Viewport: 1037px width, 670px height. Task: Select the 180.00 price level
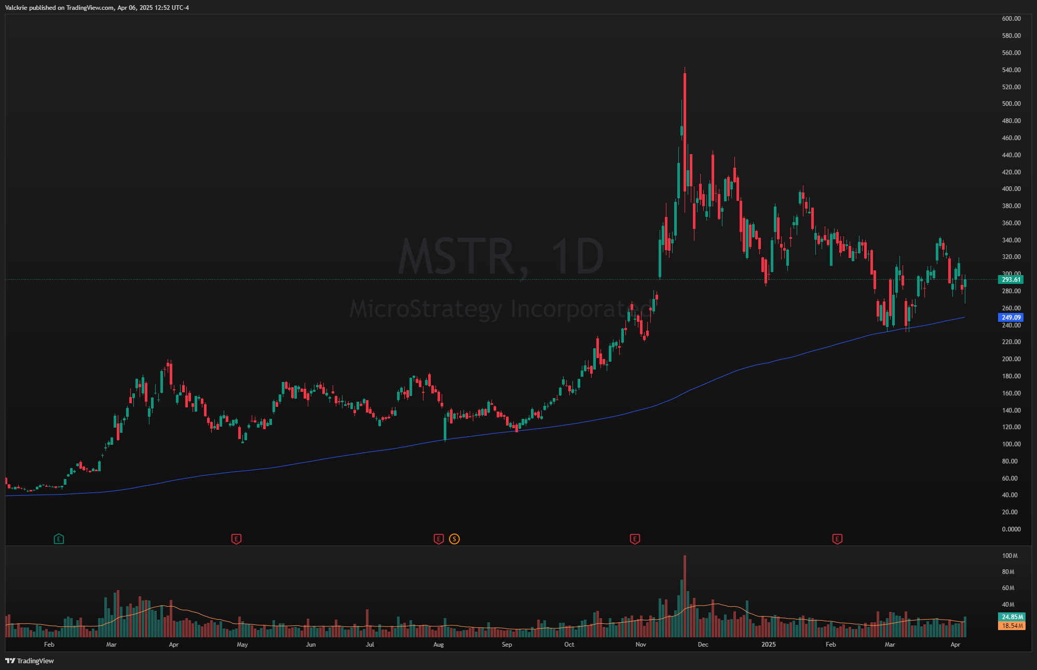1011,376
